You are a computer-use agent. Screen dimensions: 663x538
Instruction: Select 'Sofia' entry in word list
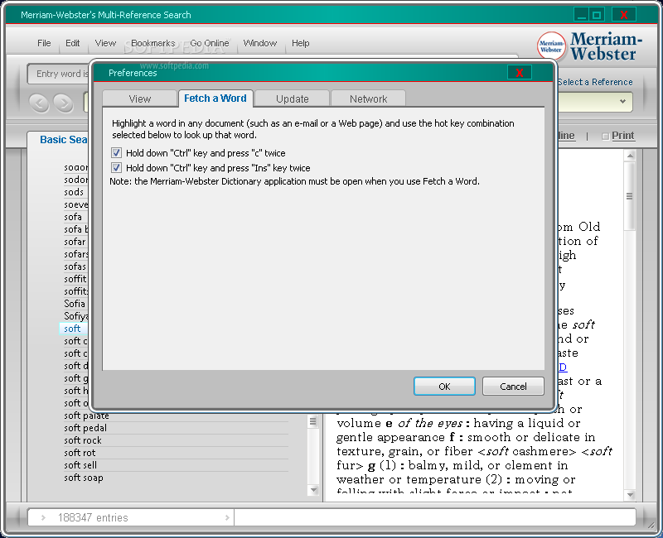[75, 304]
